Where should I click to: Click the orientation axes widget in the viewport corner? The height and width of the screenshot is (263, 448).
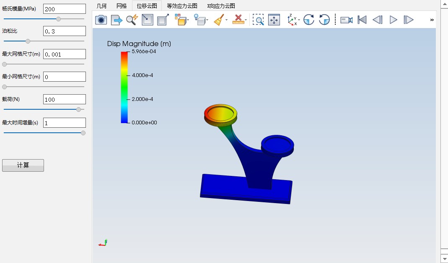103,243
